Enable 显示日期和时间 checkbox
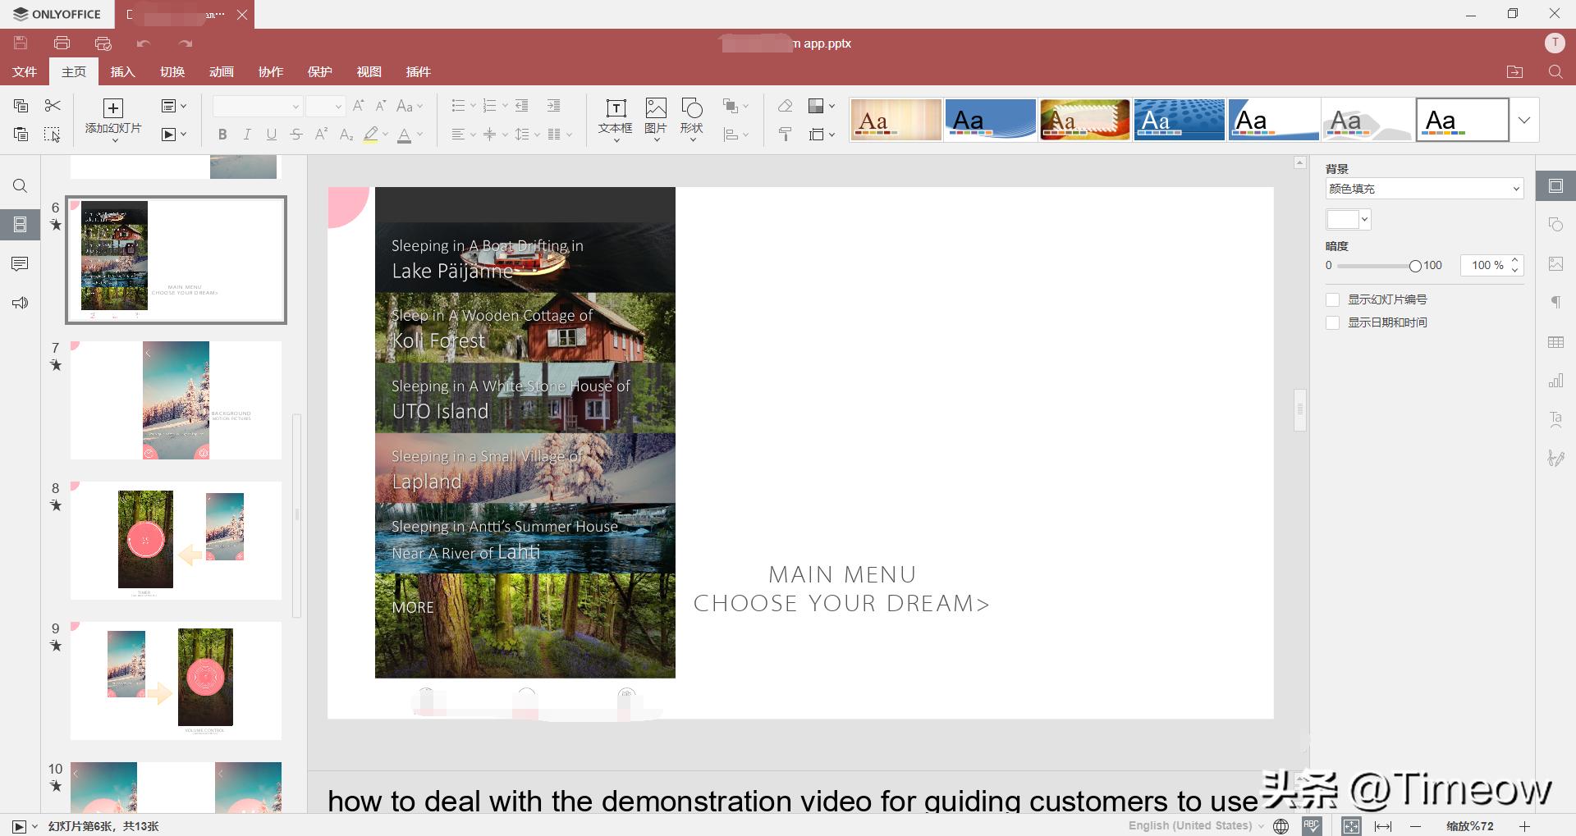 [x=1333, y=323]
